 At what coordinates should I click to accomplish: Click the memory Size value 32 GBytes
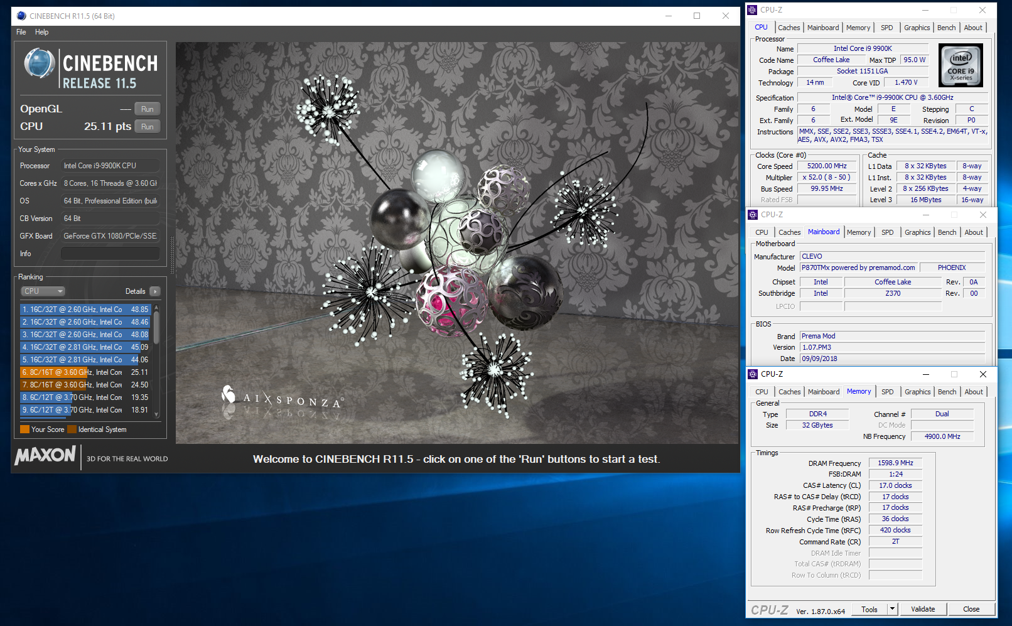[817, 425]
